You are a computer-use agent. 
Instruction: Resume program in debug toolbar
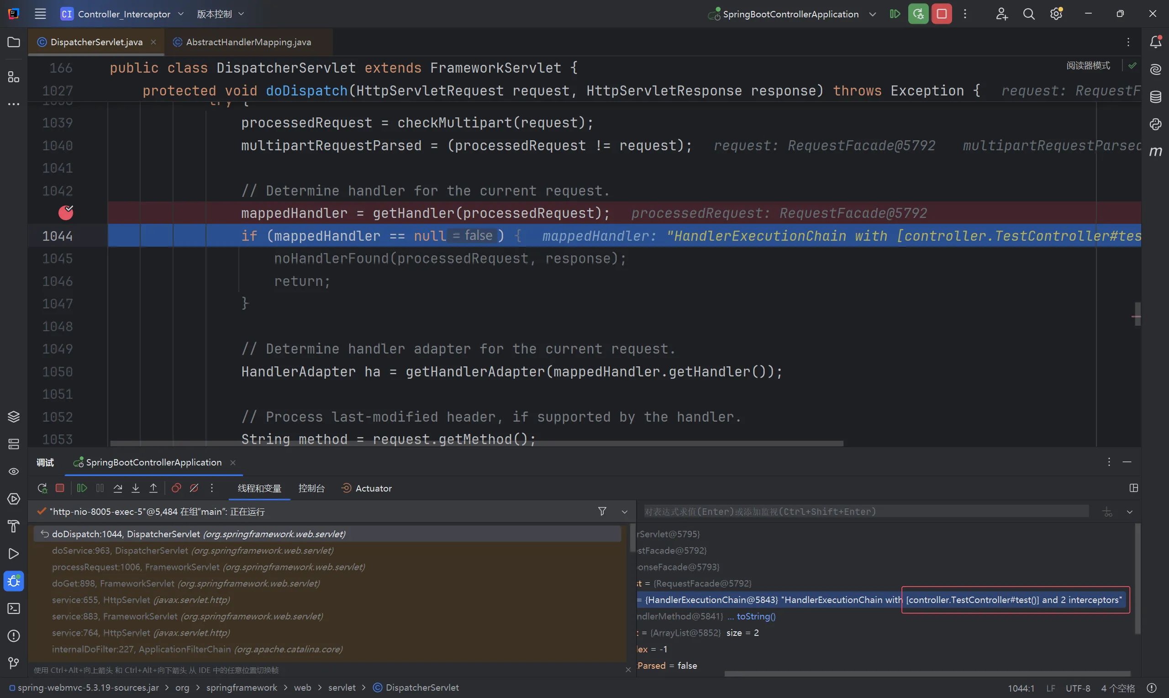click(x=82, y=488)
